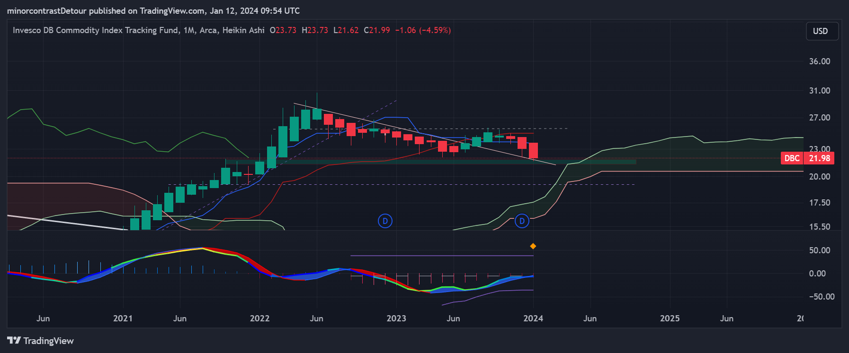Click the high value H23.73
Image resolution: width=849 pixels, height=353 pixels.
click(x=315, y=30)
